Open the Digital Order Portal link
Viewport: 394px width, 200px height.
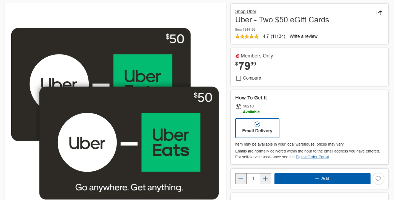click(x=312, y=157)
